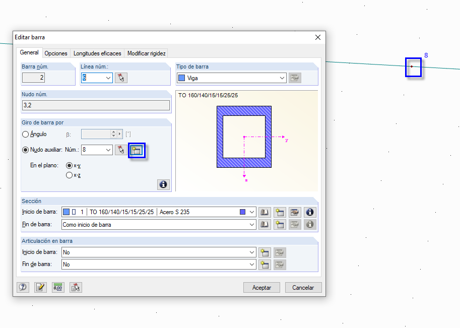The image size is (460, 328).
Task: Select the Nudo auxiliar radio option
Action: tap(26, 150)
